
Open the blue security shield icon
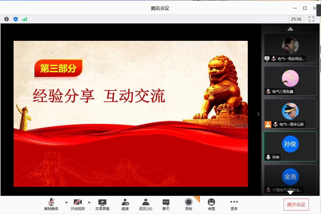click(16, 19)
